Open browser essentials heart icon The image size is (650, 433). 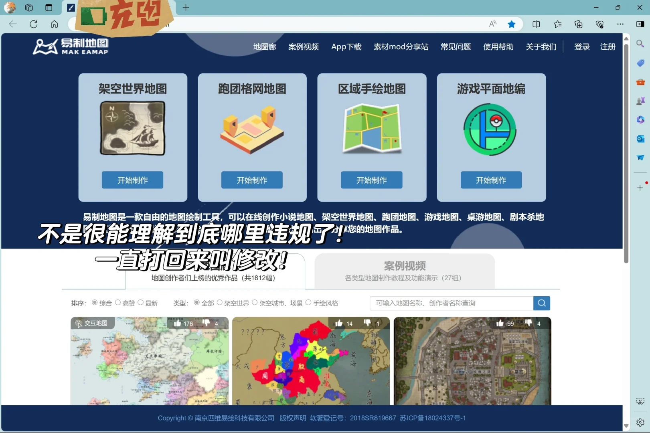tap(599, 24)
